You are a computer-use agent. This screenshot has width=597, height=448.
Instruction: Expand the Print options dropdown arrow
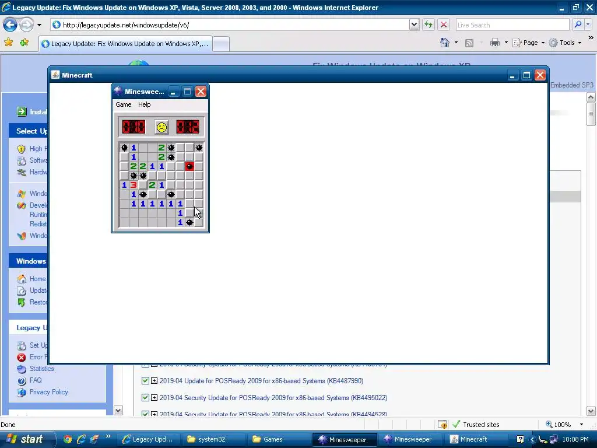[x=506, y=43]
